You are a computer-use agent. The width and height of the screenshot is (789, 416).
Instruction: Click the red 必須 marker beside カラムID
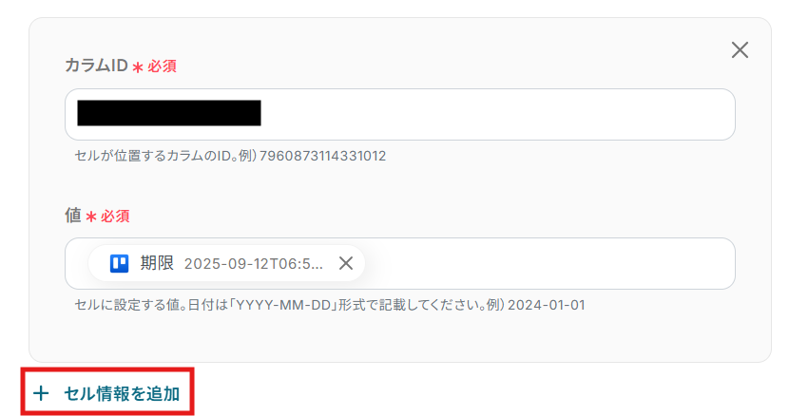(x=162, y=66)
